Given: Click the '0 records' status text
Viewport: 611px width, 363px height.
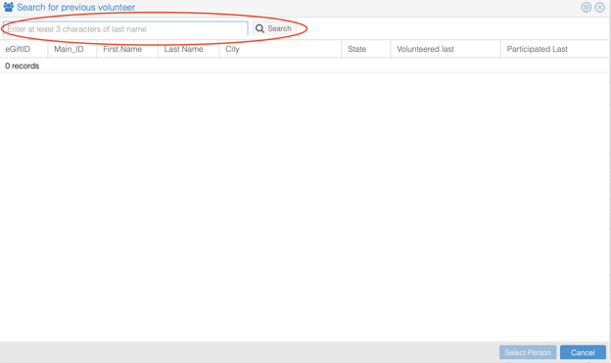Looking at the screenshot, I should click(22, 66).
